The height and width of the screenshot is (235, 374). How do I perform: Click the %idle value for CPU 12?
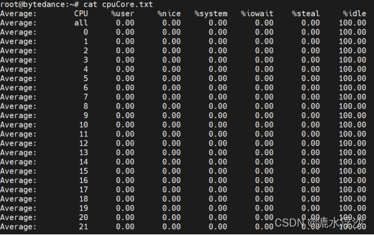point(353,143)
